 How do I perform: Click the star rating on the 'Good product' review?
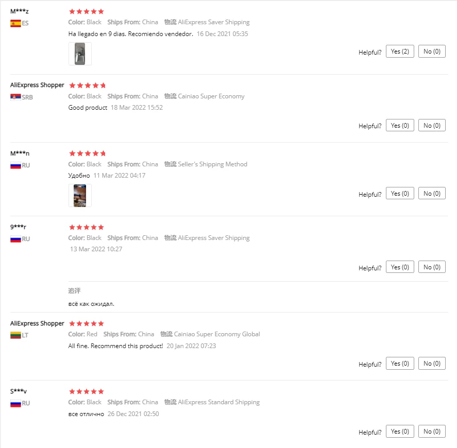pos(87,85)
